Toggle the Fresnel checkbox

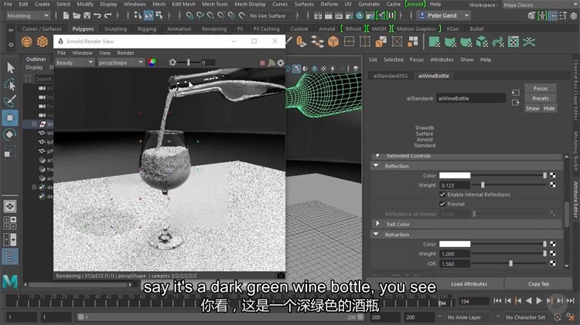(442, 204)
